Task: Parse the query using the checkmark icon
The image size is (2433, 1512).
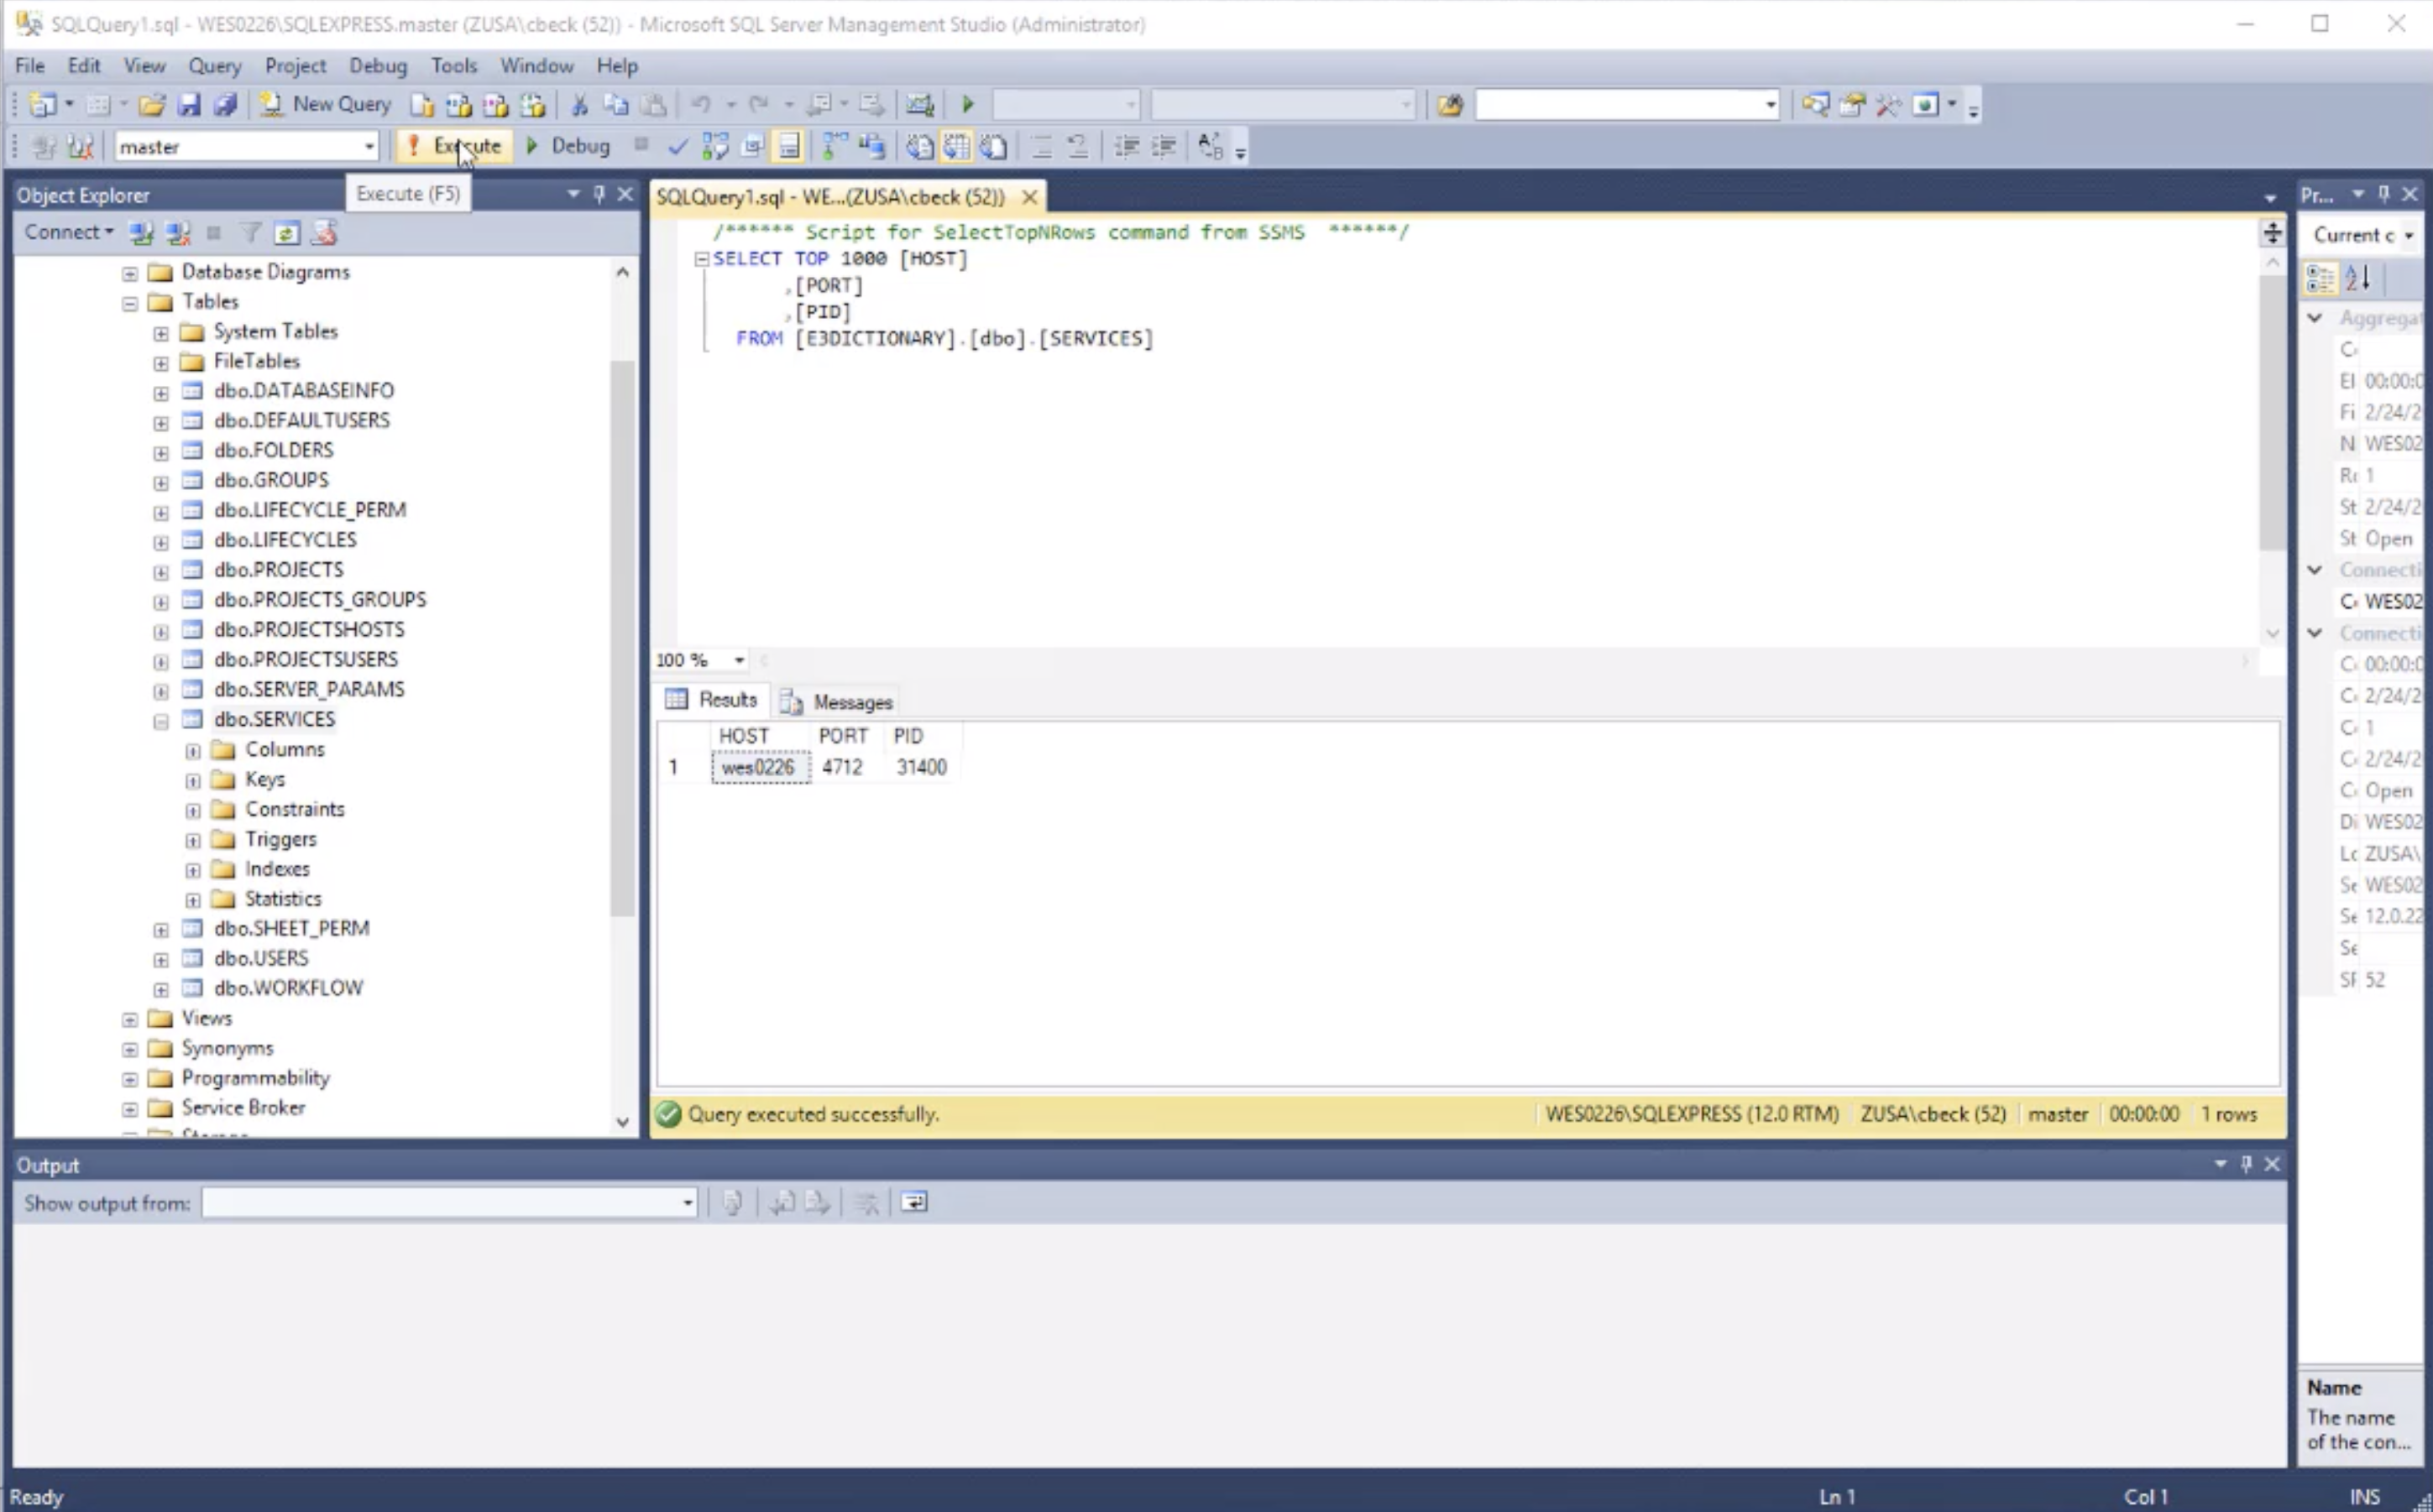Action: coord(678,146)
